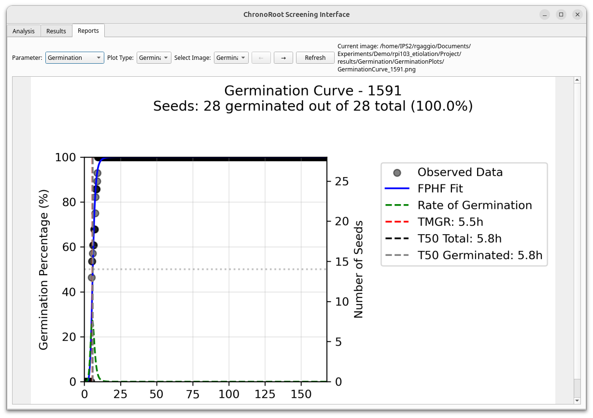Click the Parameter dropdown arrow indicator

tap(99, 57)
